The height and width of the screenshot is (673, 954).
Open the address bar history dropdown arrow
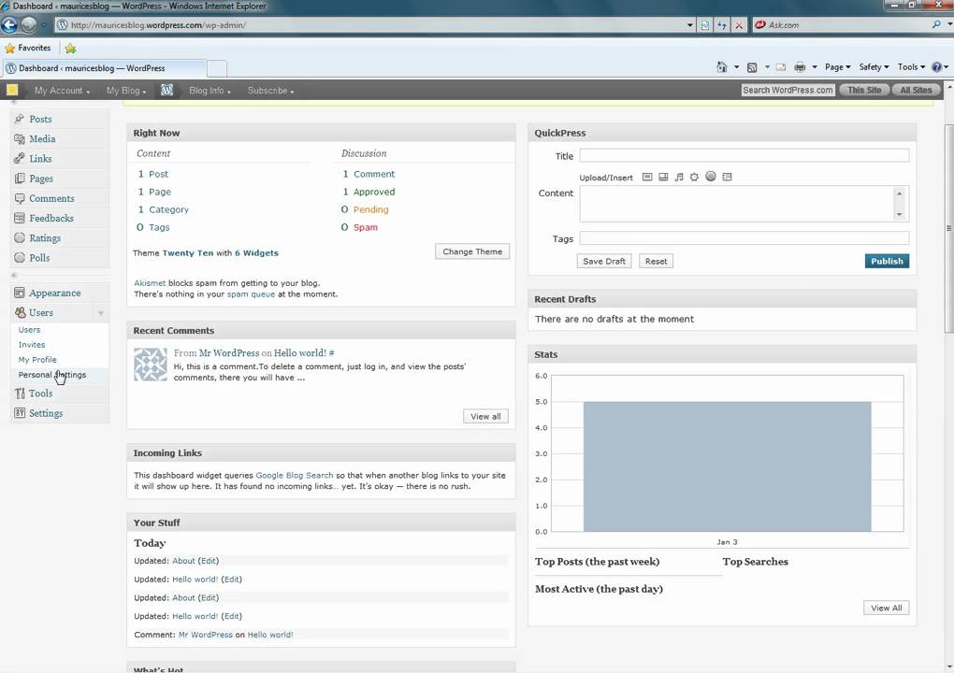(x=689, y=25)
